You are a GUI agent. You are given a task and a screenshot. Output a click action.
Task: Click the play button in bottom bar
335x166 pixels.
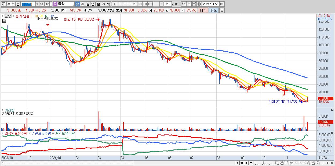tap(237, 163)
